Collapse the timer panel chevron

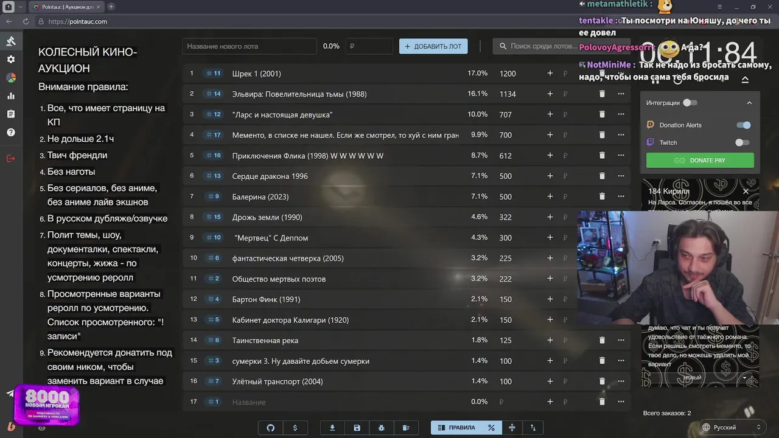pyautogui.click(x=745, y=80)
